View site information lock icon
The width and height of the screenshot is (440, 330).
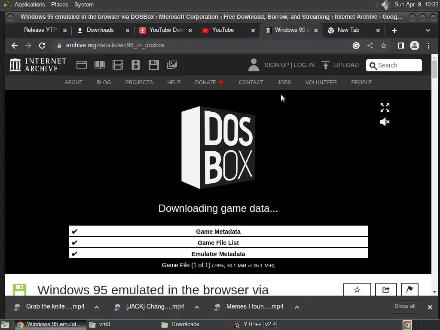tap(59, 46)
